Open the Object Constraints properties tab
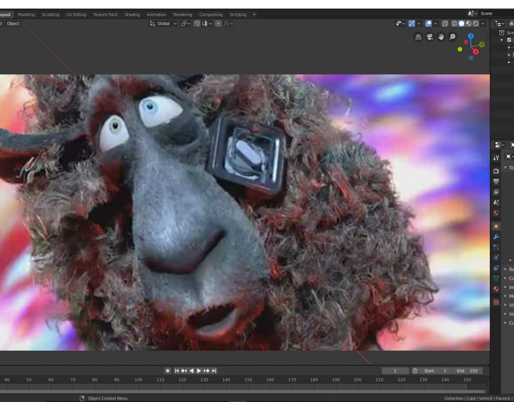The width and height of the screenshot is (514, 402). [496, 268]
